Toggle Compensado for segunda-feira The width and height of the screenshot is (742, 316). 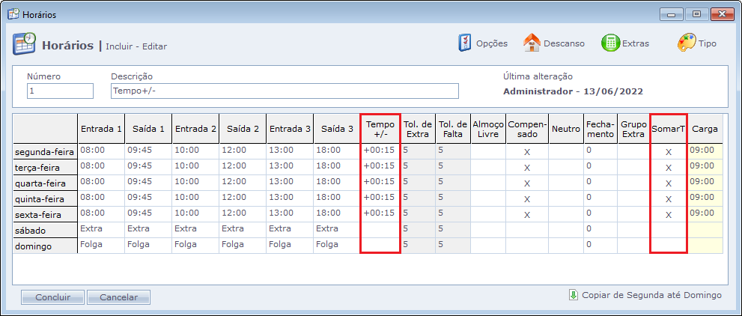(527, 151)
